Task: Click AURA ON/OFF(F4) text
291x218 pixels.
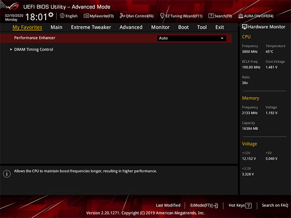Action: coord(259,16)
